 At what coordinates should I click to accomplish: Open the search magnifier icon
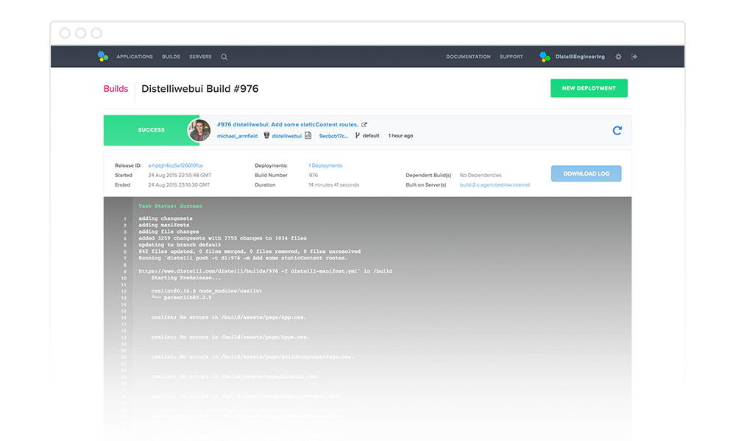point(224,57)
